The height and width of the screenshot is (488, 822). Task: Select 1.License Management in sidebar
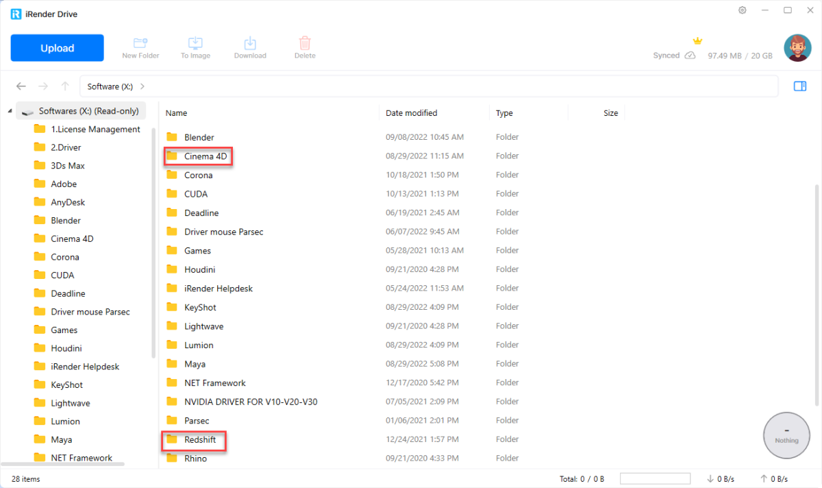point(95,130)
